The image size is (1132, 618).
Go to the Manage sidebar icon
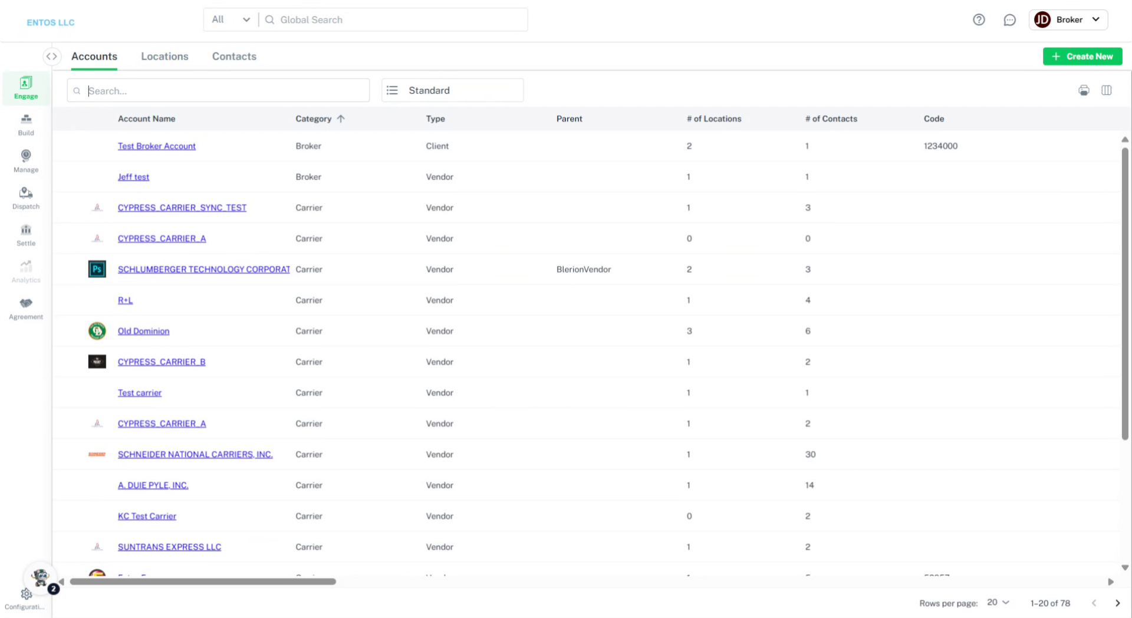click(x=26, y=161)
